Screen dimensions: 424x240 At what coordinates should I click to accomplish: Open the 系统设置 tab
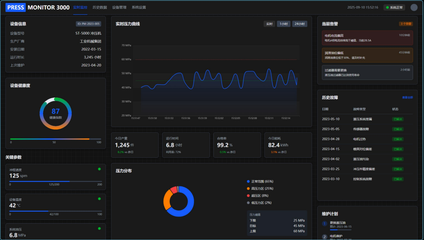pyautogui.click(x=139, y=8)
